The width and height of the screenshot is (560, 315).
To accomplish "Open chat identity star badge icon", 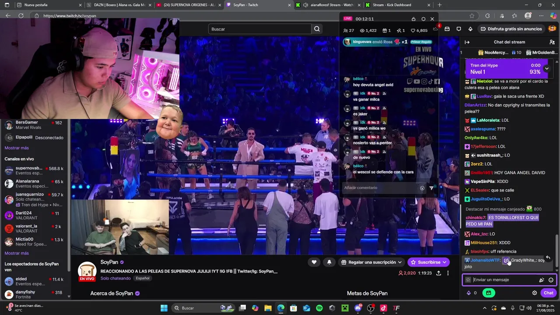I will (468, 280).
